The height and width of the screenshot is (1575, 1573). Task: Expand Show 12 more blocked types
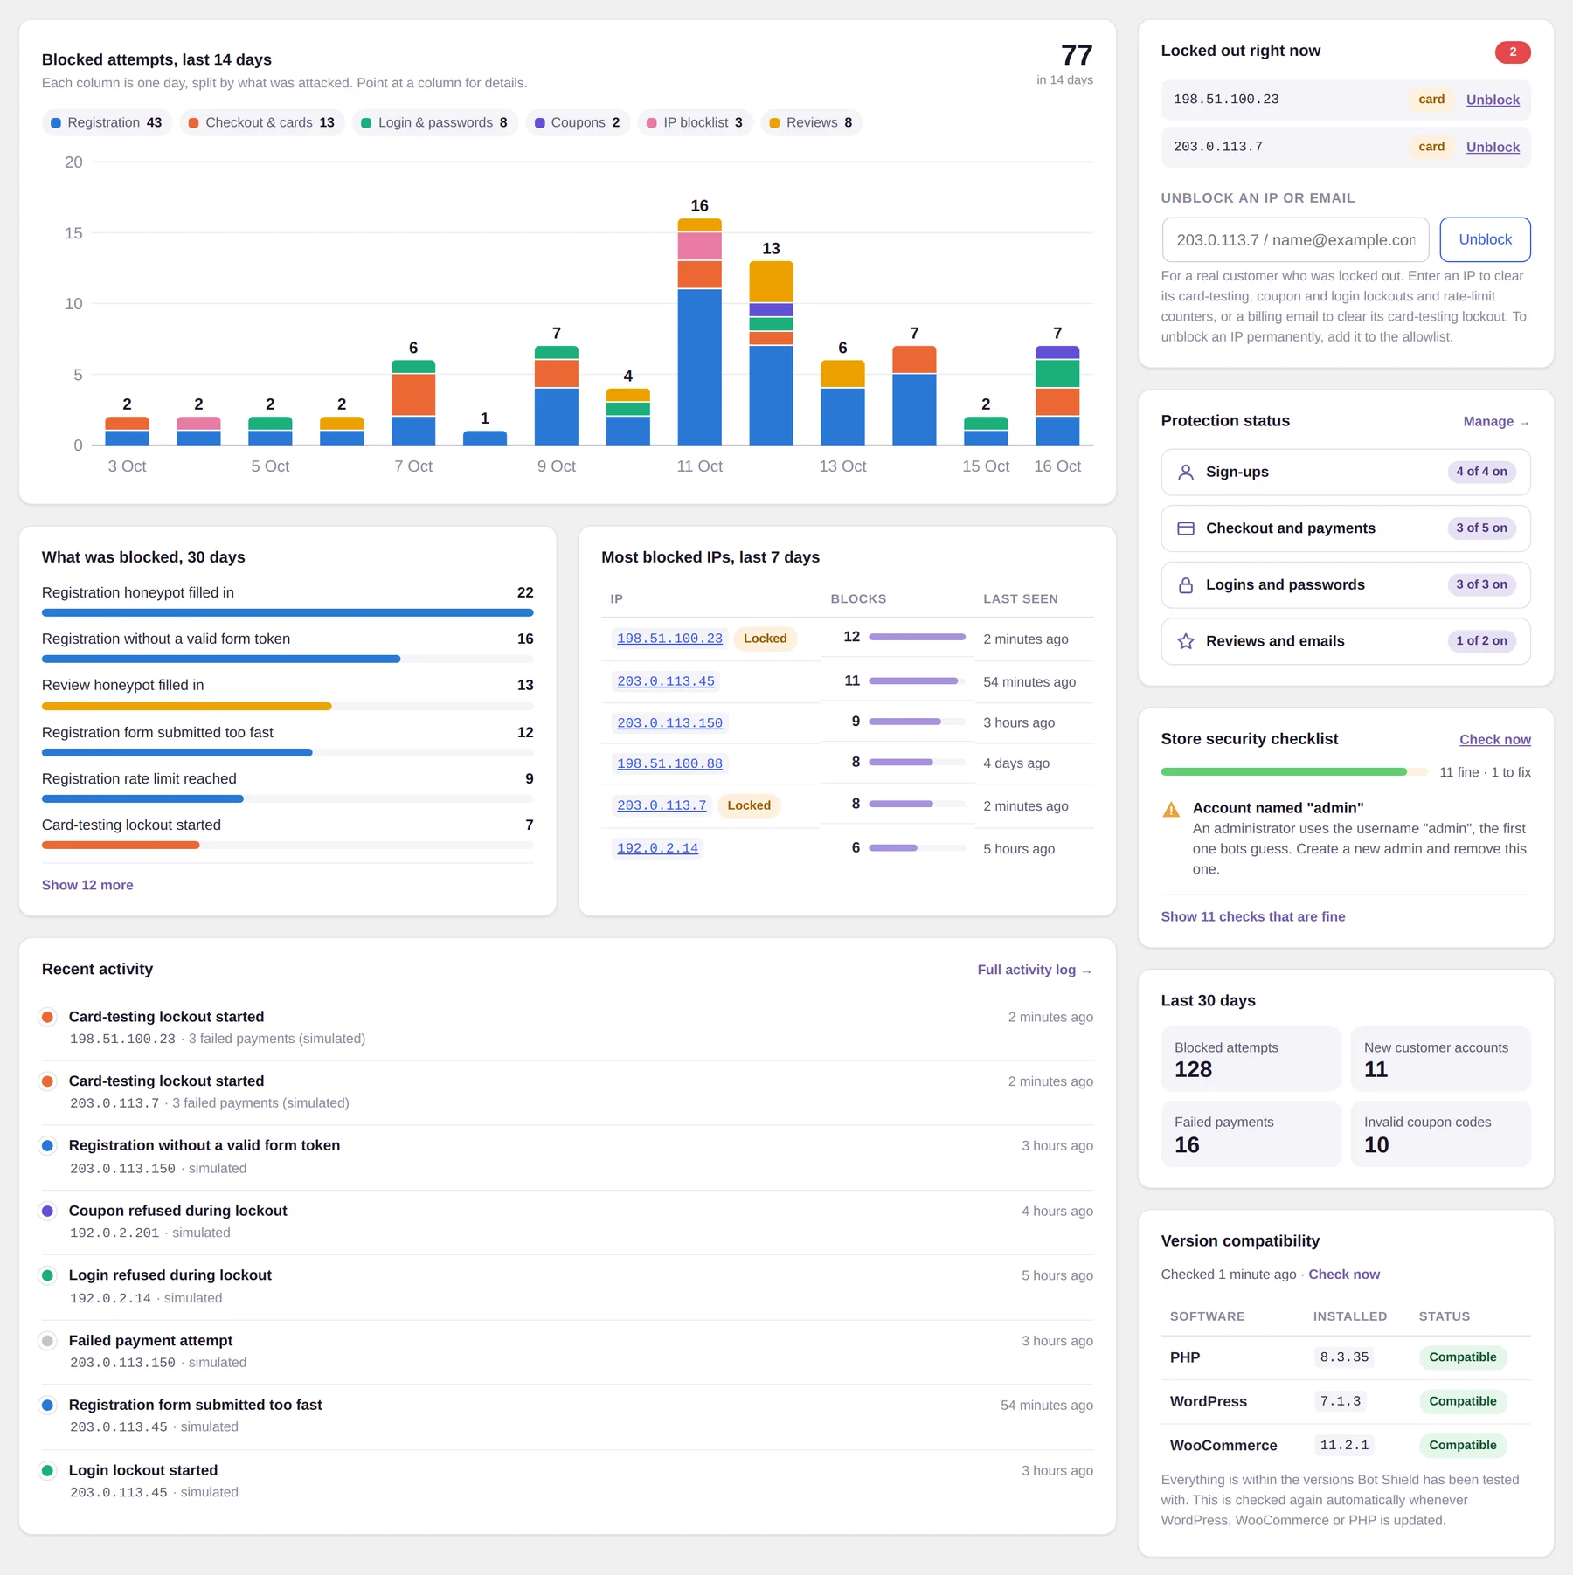pos(87,885)
